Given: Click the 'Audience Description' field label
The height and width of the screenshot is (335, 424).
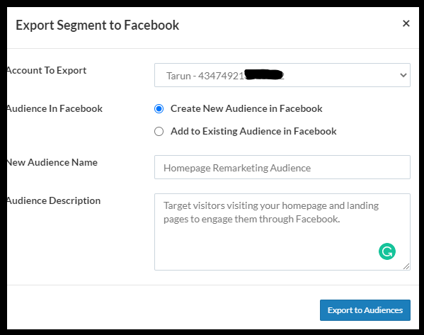Looking at the screenshot, I should [x=54, y=200].
